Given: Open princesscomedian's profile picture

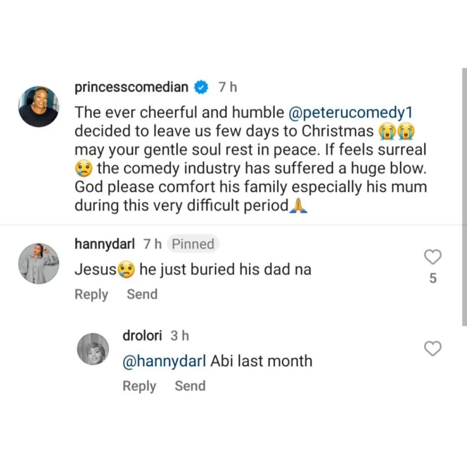Looking at the screenshot, I should click(x=39, y=106).
